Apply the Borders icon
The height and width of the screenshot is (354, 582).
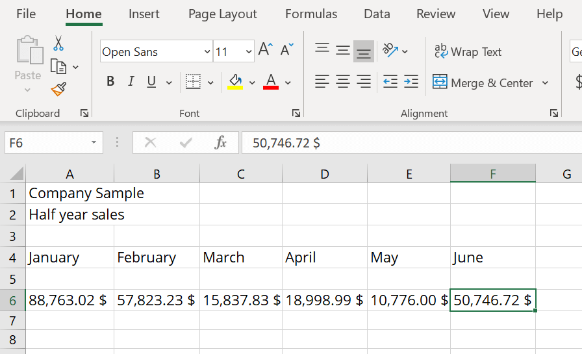click(x=193, y=82)
